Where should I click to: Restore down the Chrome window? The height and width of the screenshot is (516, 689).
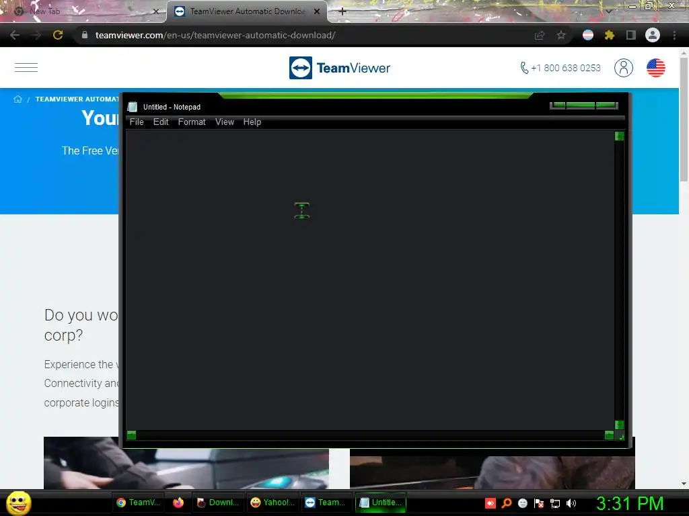pos(648,6)
